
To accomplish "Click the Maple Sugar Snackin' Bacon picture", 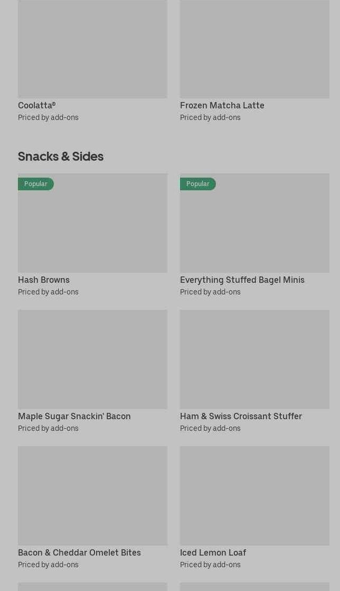I will point(92,359).
